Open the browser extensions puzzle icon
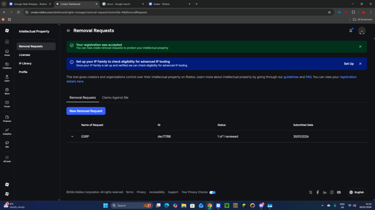This screenshot has width=375, height=210. coord(353,12)
